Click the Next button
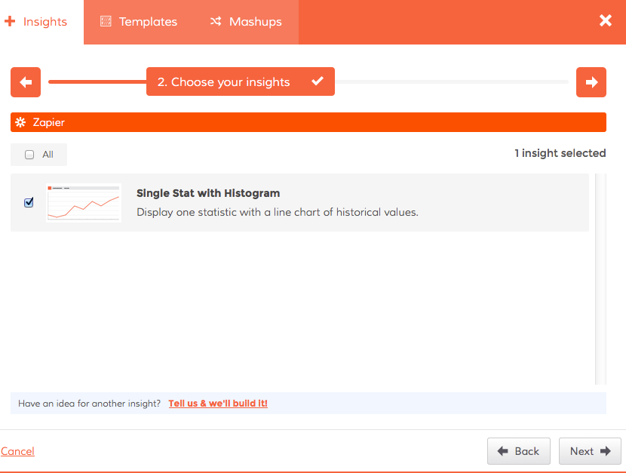Viewport: 626px width, 473px height. coord(590,451)
